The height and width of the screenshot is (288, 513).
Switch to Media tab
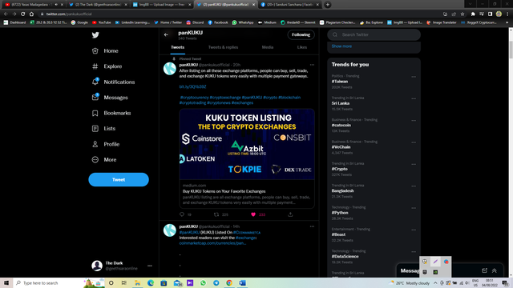(x=268, y=47)
